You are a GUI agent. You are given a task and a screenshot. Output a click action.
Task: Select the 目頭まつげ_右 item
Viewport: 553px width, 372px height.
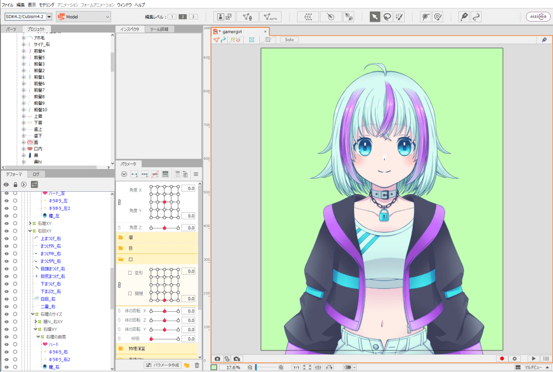[53, 269]
